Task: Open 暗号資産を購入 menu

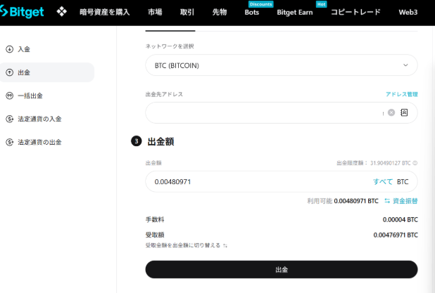Action: tap(105, 12)
